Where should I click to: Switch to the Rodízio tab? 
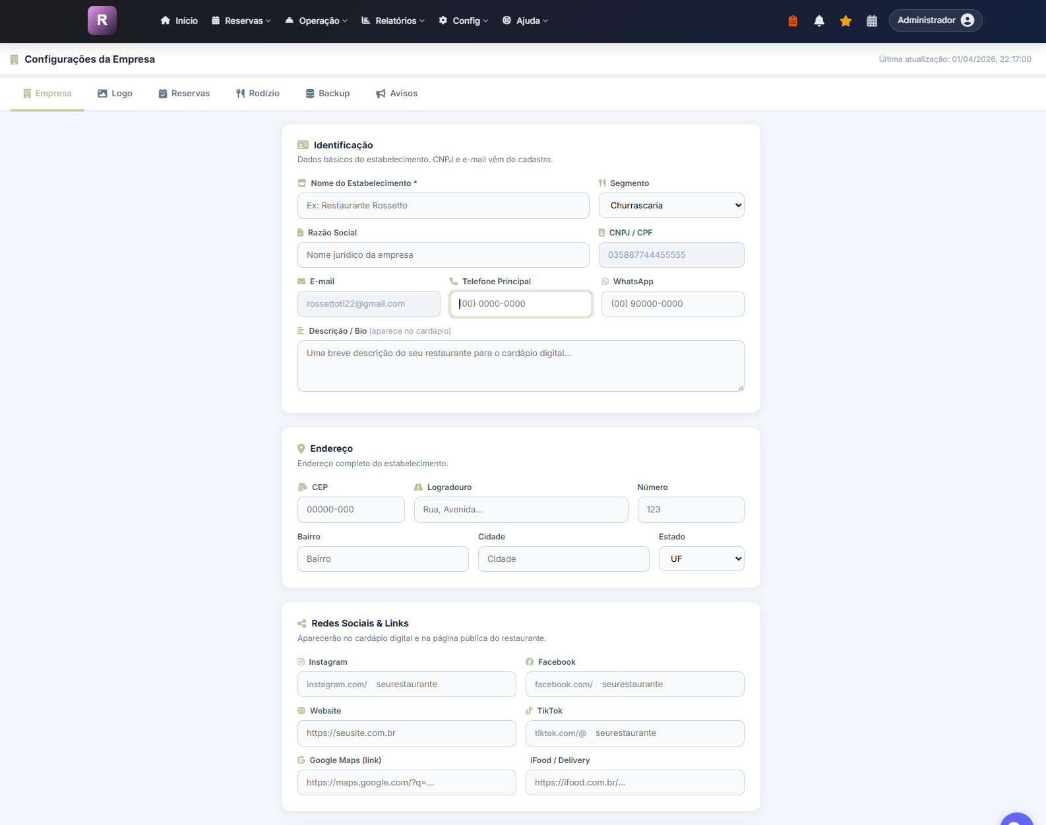258,94
